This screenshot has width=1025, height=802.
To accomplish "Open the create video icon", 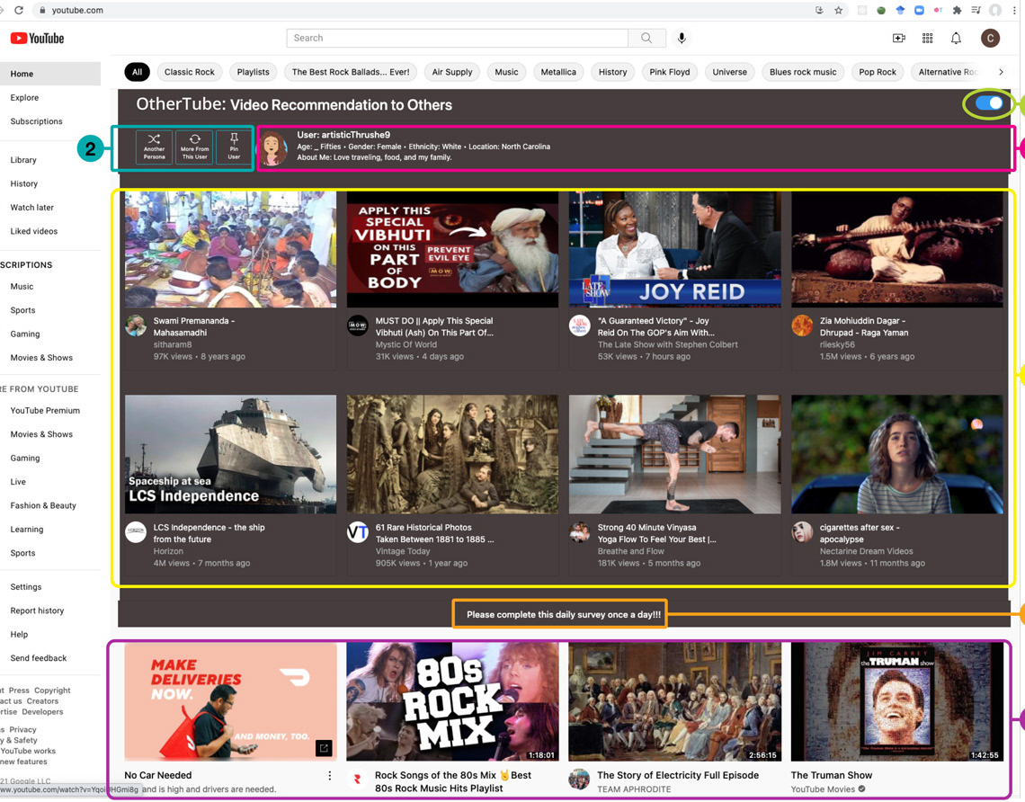I will [899, 39].
